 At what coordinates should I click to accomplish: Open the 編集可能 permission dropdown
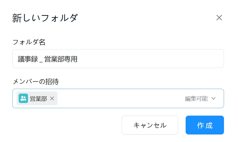pyautogui.click(x=200, y=99)
